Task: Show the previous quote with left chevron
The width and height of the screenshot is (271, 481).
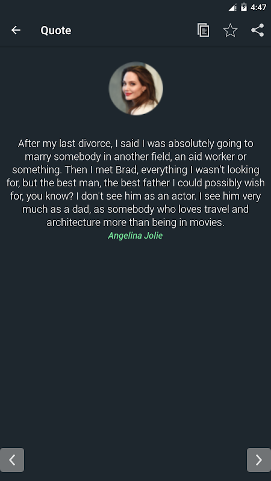Action: pyautogui.click(x=12, y=460)
